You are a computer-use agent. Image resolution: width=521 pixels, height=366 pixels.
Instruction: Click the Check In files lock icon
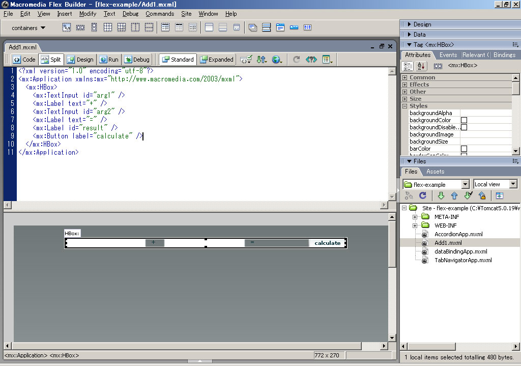click(x=482, y=195)
